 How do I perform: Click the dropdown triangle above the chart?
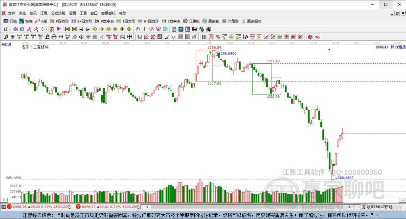pyautogui.click(x=329, y=49)
